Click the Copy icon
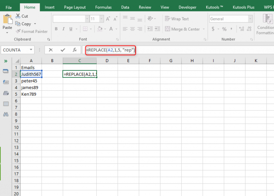Viewport: 274px width, 196px height. pyautogui.click(x=17, y=24)
